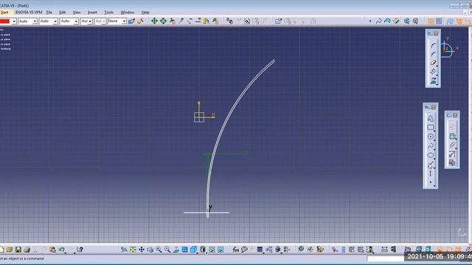The width and height of the screenshot is (472, 265).
Task: Click the Open folder icon
Action: coord(10,250)
